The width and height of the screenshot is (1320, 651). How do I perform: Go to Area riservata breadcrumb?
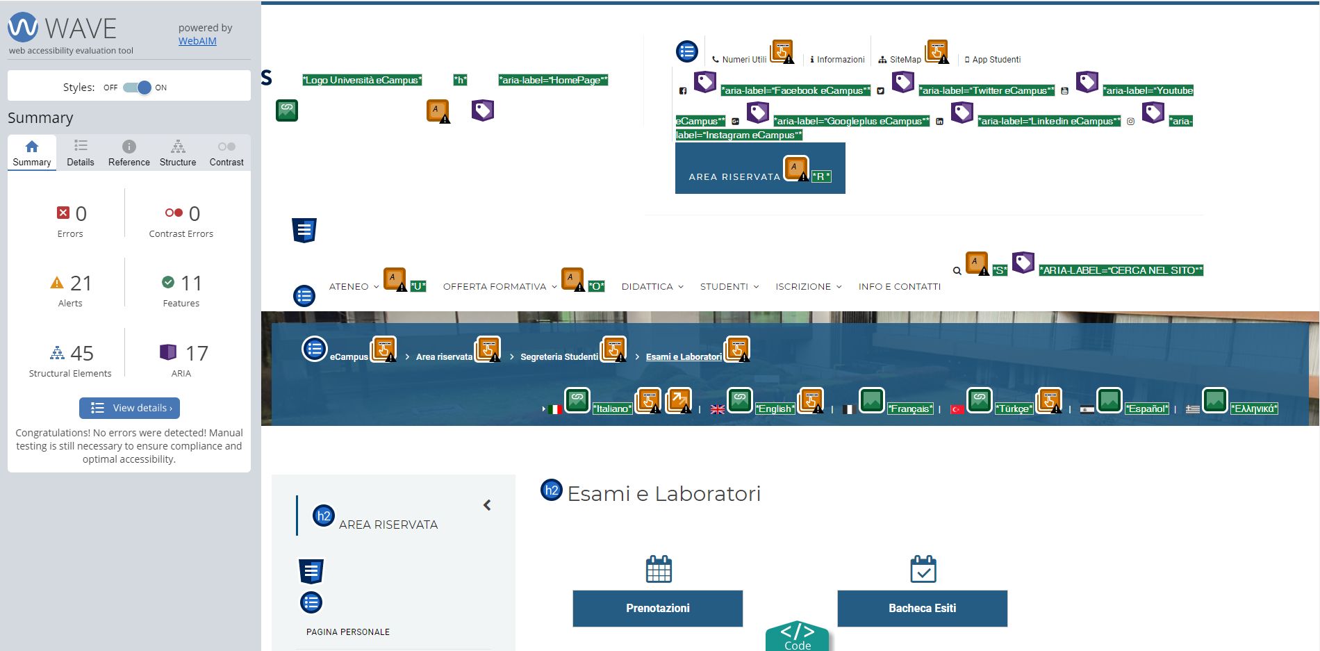point(444,357)
